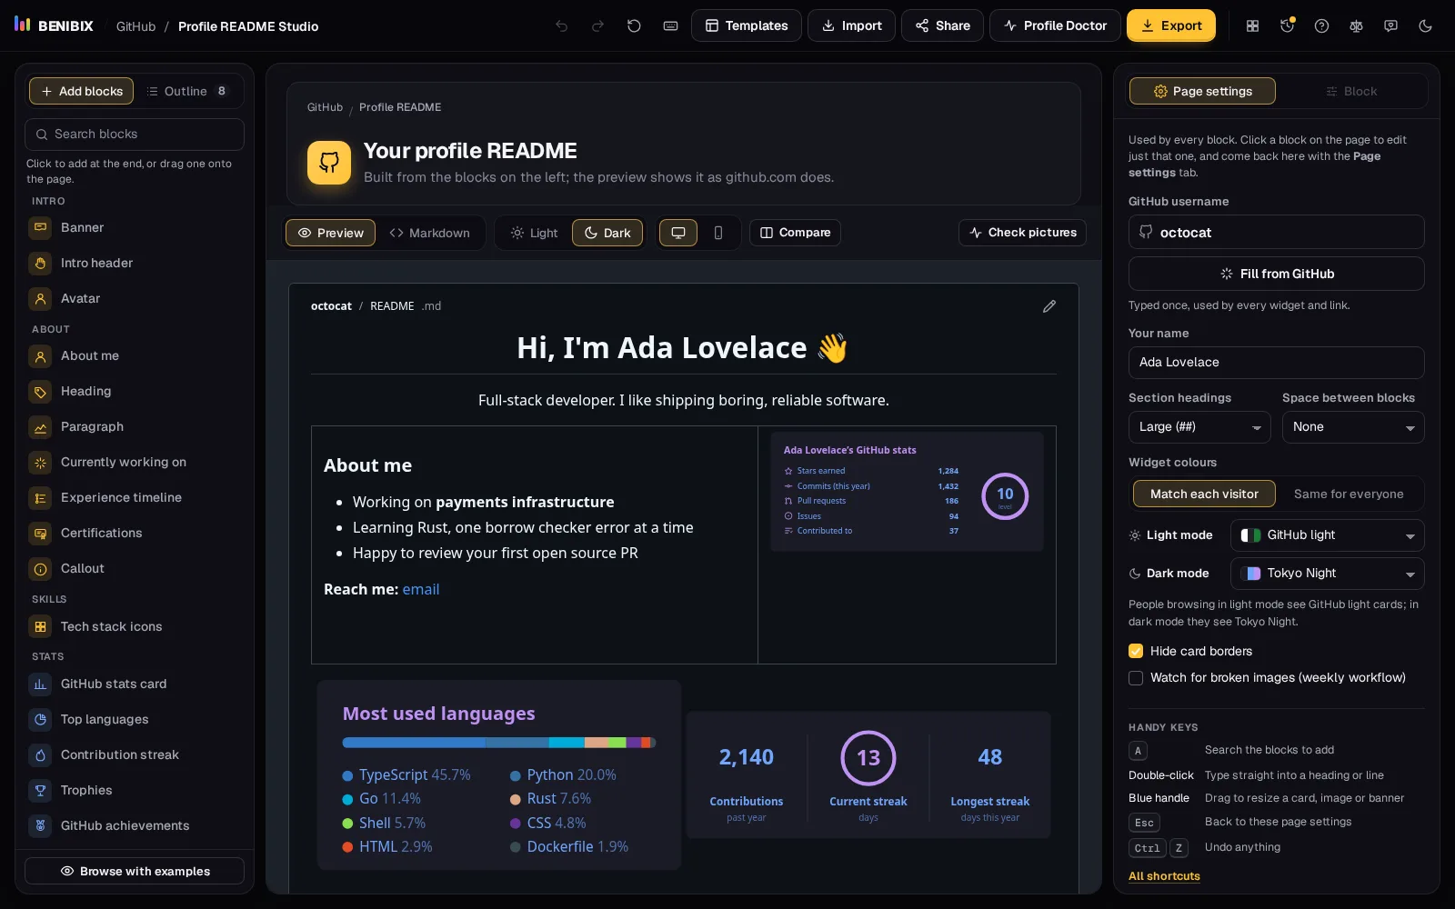This screenshot has height=909, width=1455.
Task: Click the reset circular arrow icon
Action: (634, 25)
